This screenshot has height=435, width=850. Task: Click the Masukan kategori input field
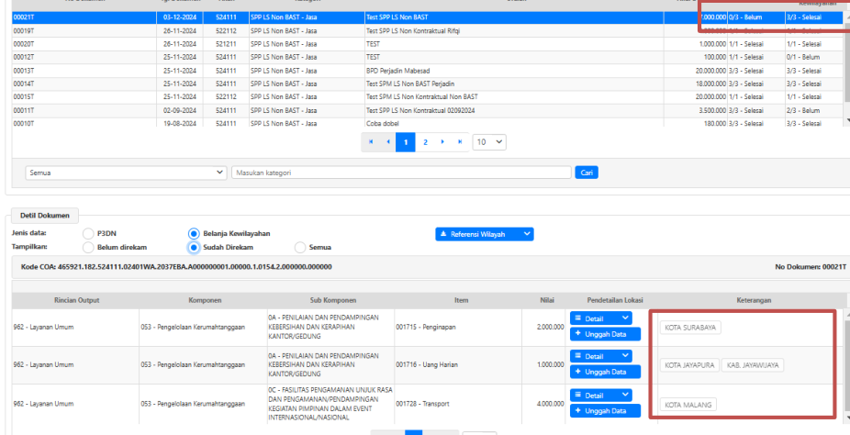[401, 173]
